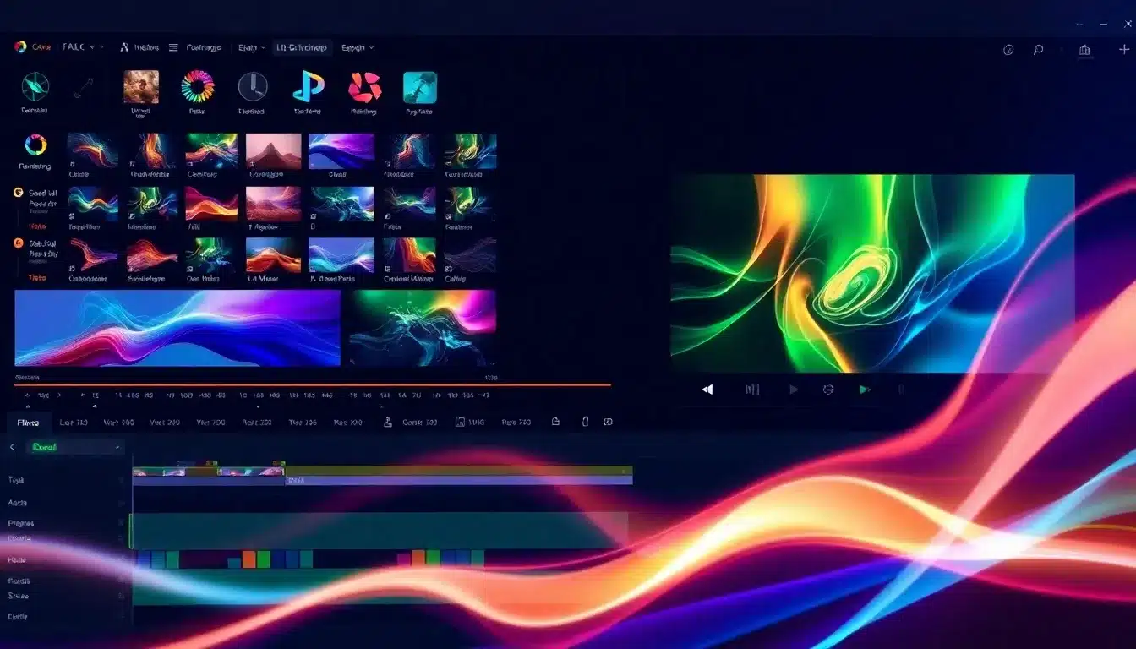Viewport: 1136px width, 649px height.
Task: Collapse the sidebar using the back chevron
Action: [x=12, y=448]
